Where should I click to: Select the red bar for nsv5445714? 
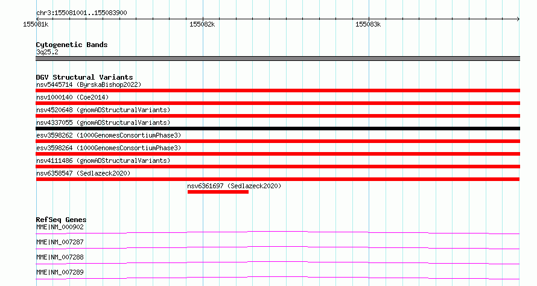point(278,91)
